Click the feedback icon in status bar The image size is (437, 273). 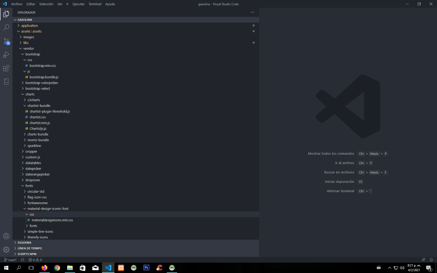click(x=423, y=260)
